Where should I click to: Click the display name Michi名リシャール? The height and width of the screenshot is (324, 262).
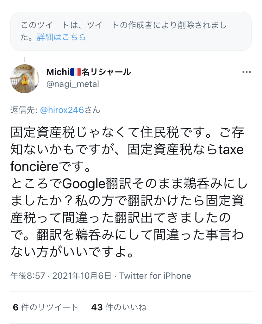point(89,72)
